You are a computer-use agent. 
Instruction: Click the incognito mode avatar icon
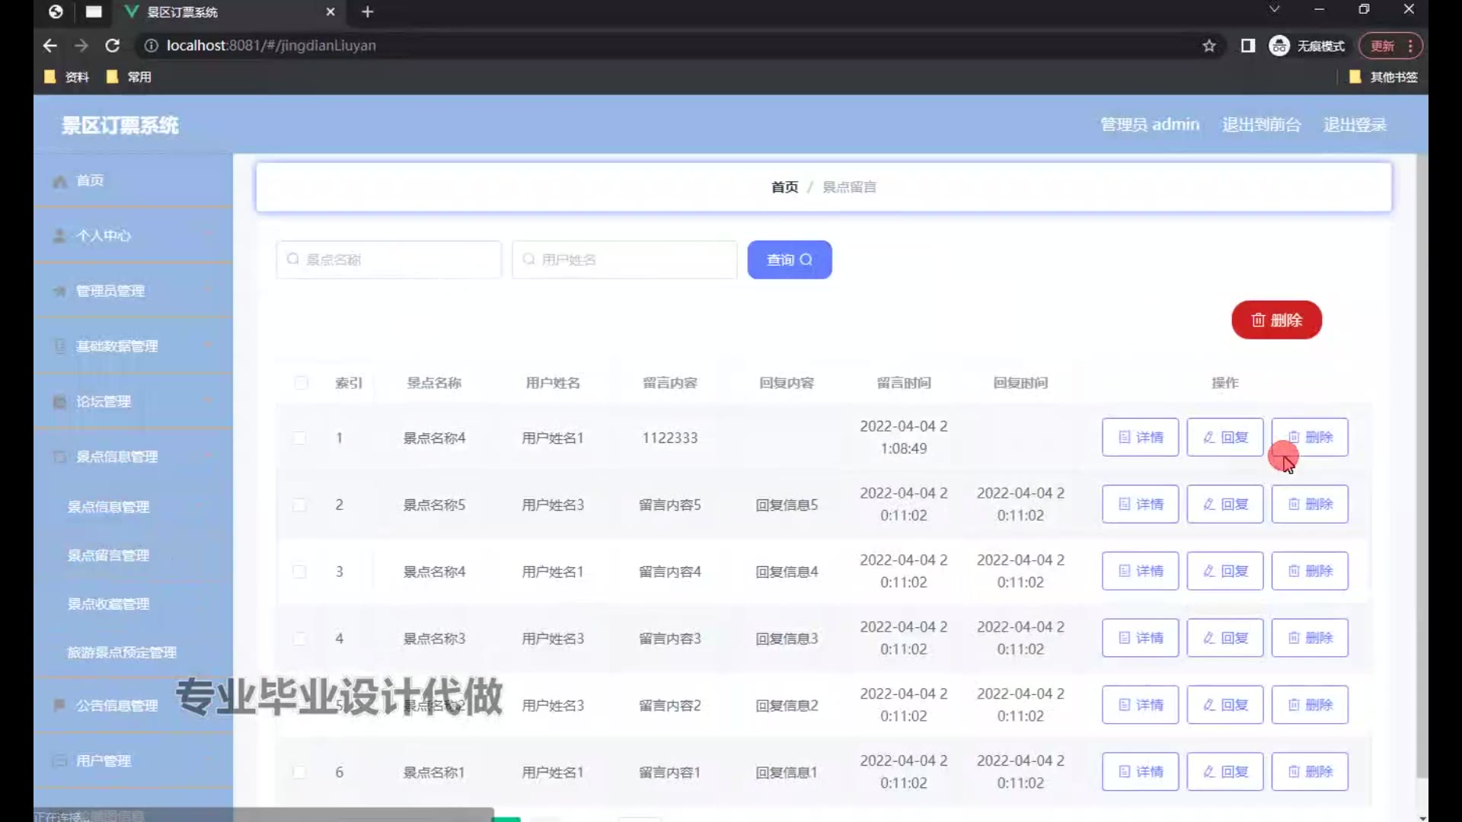1279,46
